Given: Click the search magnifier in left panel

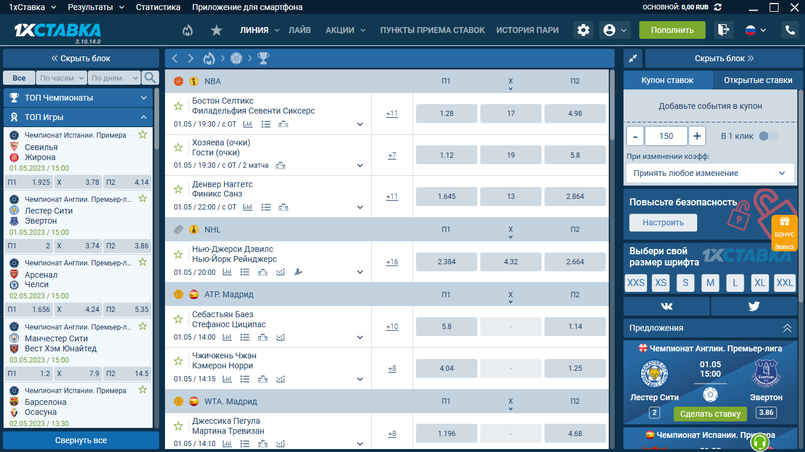Looking at the screenshot, I should coord(151,78).
